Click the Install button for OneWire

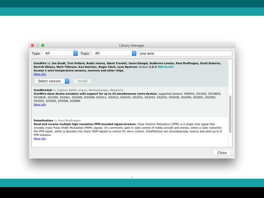pyautogui.click(x=82, y=81)
